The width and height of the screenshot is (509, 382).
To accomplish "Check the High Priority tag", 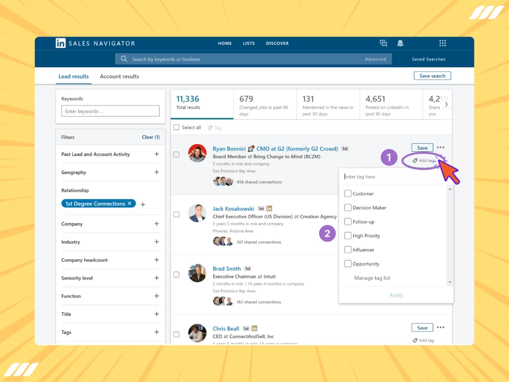I will click(347, 235).
